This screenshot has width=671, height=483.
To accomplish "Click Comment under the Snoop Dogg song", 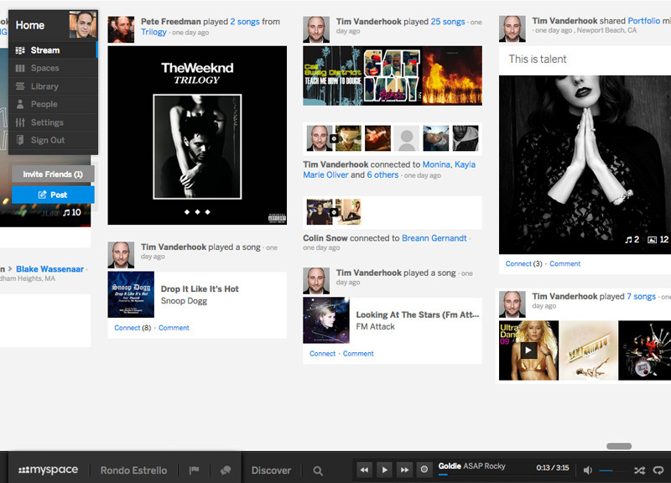I will (x=174, y=328).
